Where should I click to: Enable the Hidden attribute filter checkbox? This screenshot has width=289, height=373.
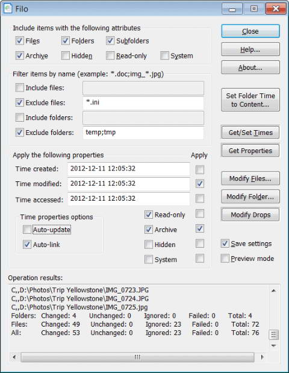click(66, 55)
